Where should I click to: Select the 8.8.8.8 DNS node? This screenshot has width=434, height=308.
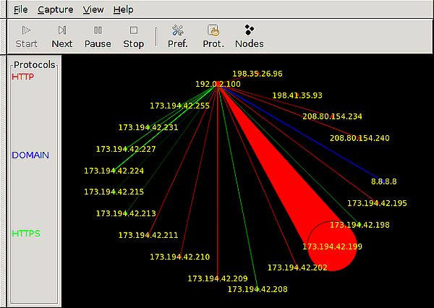383,181
